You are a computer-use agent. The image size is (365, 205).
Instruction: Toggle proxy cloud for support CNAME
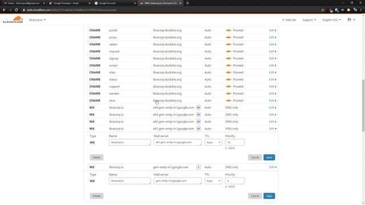click(x=229, y=87)
